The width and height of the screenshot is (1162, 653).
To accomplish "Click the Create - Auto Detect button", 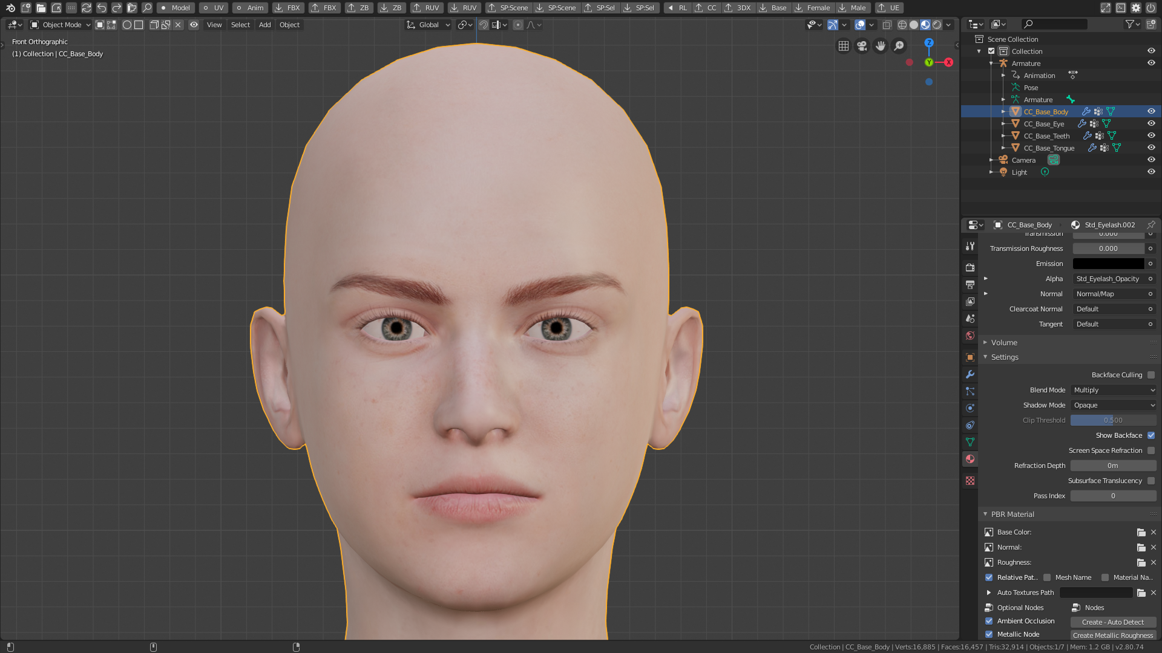I will [x=1113, y=622].
